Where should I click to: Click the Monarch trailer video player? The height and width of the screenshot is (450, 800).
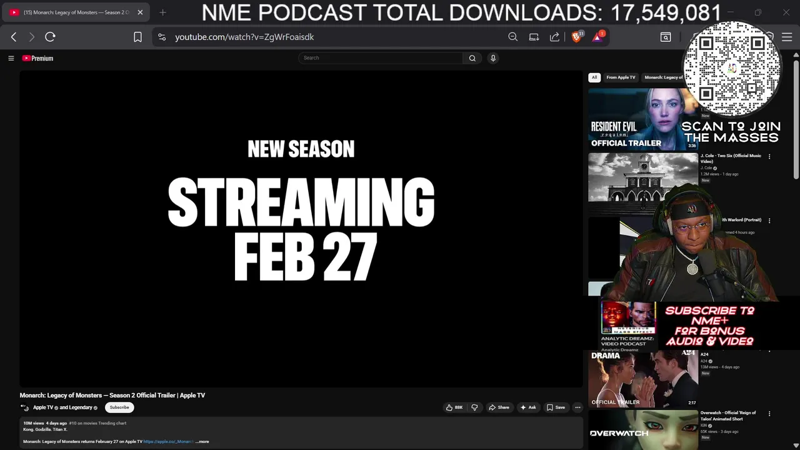(301, 229)
